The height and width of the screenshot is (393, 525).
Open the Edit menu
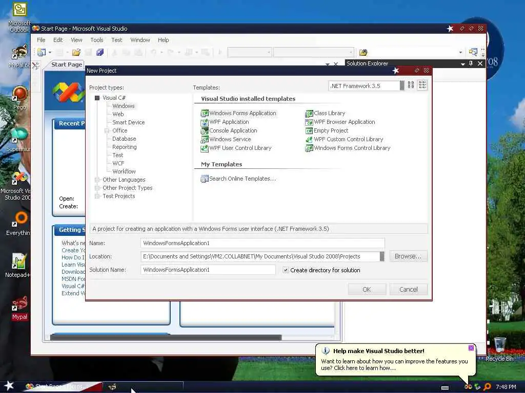coord(58,40)
